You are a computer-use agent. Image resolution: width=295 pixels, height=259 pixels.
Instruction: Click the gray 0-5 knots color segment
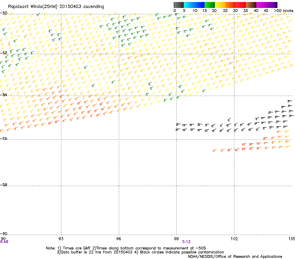tap(179, 5)
